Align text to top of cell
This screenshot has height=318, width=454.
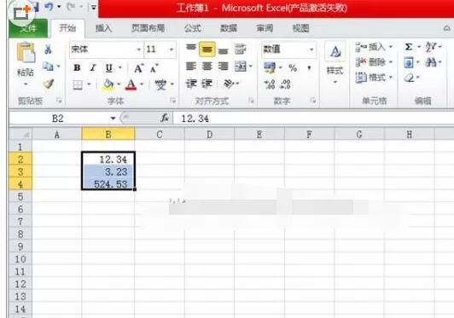[x=191, y=48]
